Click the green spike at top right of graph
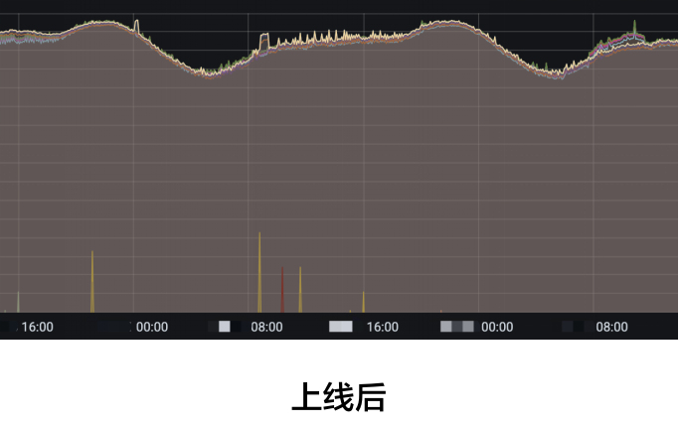This screenshot has width=680, height=427. (x=634, y=26)
